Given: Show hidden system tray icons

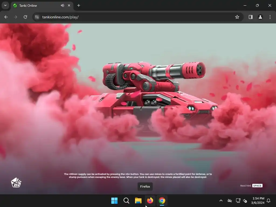Looking at the screenshot, I should click(221, 201).
